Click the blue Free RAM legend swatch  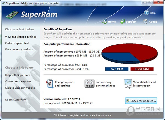[x=117, y=69]
